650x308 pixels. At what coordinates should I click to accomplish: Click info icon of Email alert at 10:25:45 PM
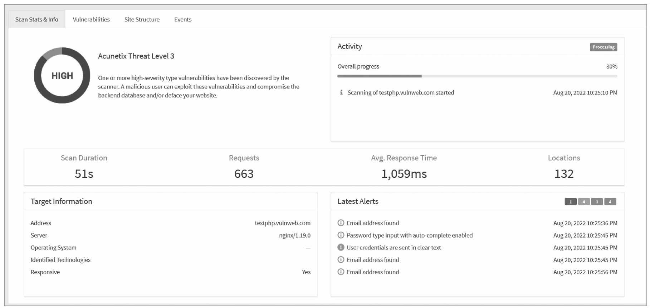pyautogui.click(x=341, y=260)
